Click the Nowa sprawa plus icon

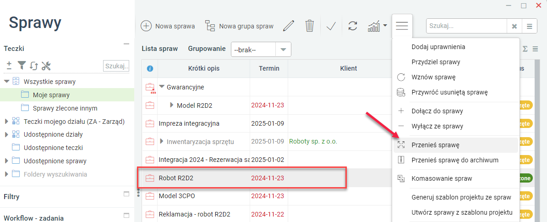[x=146, y=26]
